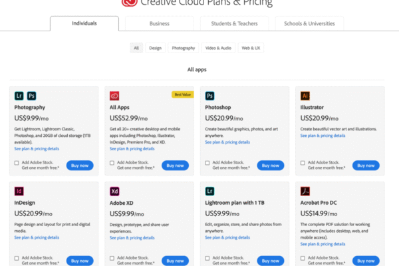
Task: Open the Students & Teachers tab
Action: coord(234,23)
